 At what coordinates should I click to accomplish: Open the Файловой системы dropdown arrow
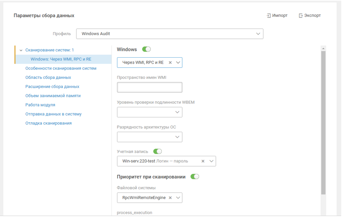click(x=178, y=198)
